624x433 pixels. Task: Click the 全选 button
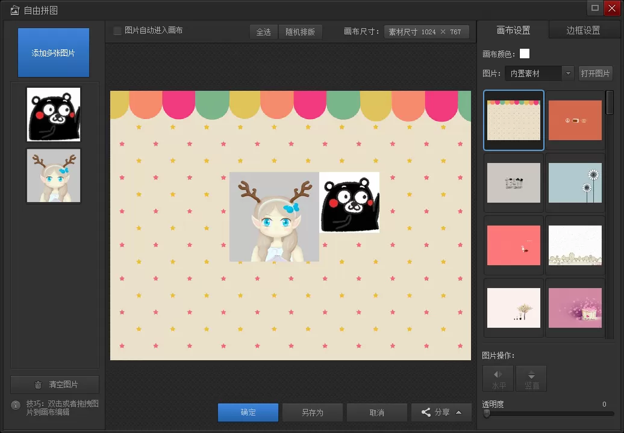point(263,32)
